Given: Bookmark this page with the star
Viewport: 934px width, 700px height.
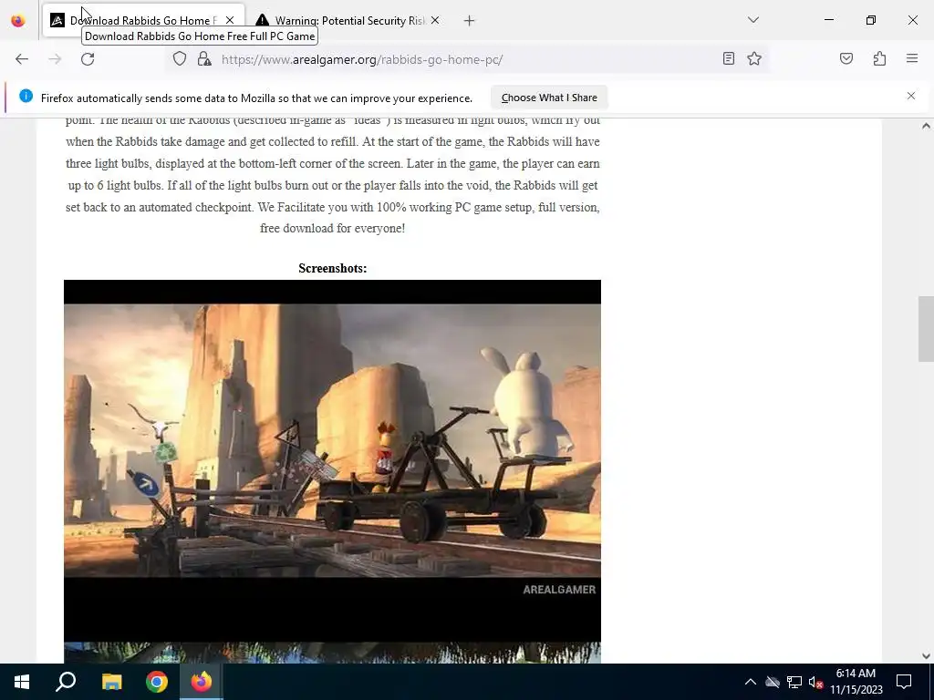Looking at the screenshot, I should (754, 58).
